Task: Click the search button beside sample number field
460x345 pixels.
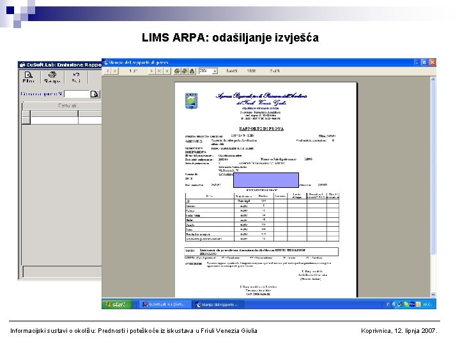Action: [95, 94]
